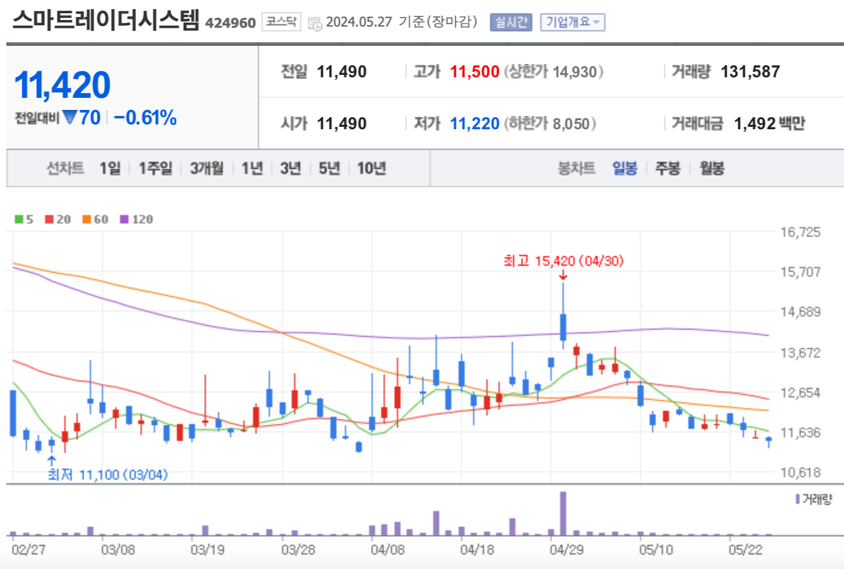Switch to 일봉 daily candle chart
Image resolution: width=844 pixels, height=569 pixels.
625,168
